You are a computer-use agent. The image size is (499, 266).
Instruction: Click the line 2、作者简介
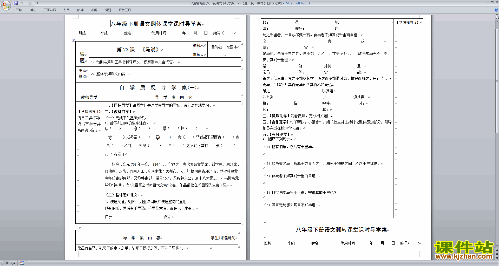tap(115, 154)
